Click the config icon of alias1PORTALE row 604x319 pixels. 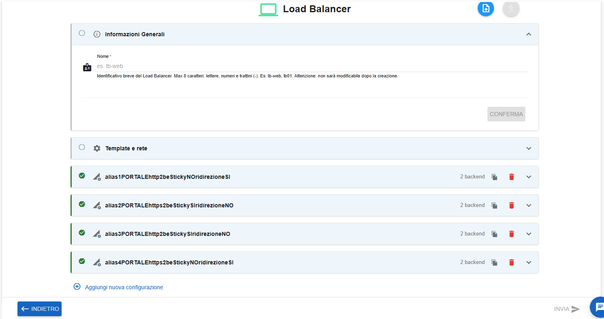97,177
